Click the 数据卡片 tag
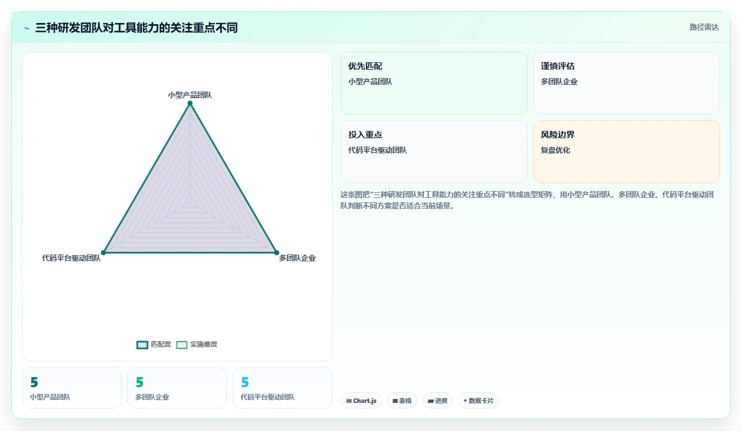This screenshot has height=431, width=742. coord(479,401)
